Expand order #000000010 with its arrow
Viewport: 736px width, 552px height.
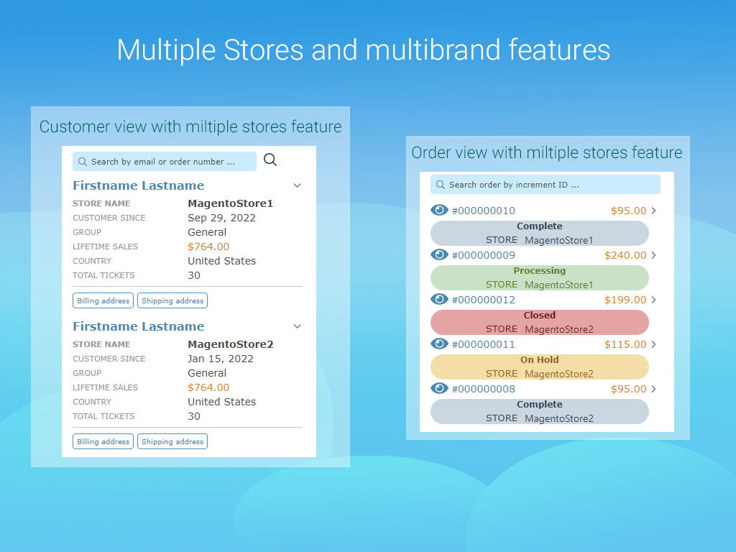[653, 211]
